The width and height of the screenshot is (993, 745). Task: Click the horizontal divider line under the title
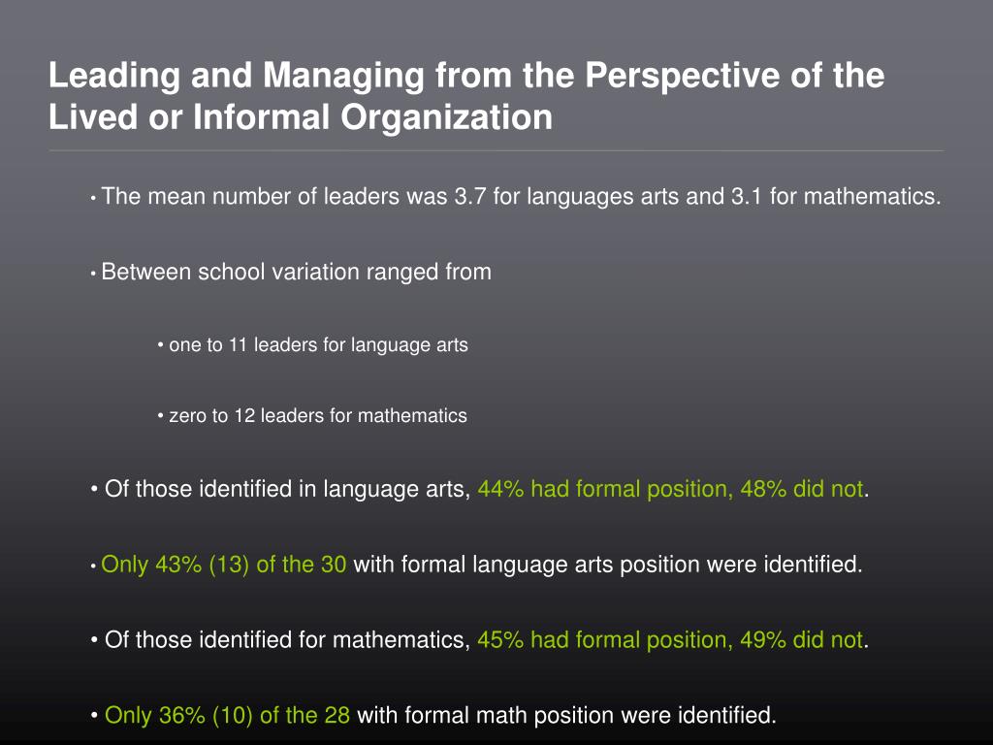click(x=496, y=150)
